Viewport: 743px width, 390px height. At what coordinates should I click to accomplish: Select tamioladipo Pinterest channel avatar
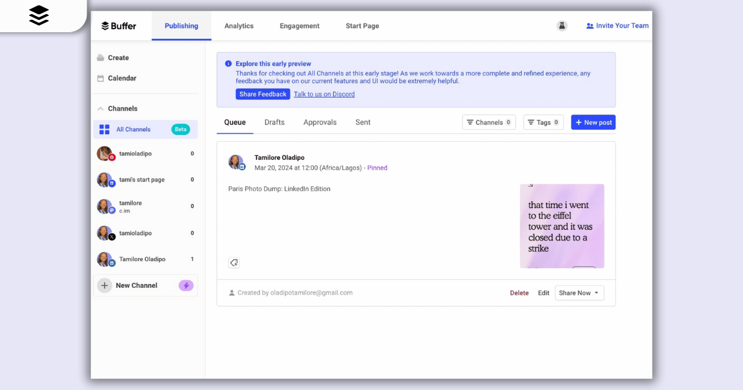coord(105,154)
